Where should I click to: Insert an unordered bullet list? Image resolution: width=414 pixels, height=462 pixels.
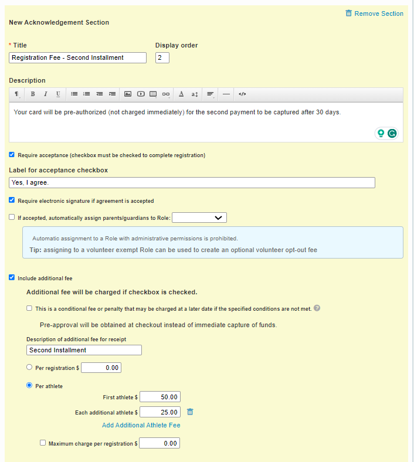(x=74, y=94)
